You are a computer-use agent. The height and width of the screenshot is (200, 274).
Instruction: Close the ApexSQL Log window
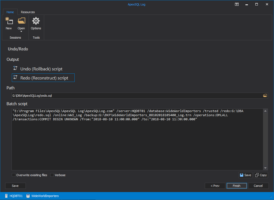(267, 4)
